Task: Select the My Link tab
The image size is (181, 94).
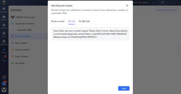Action: 72,21
